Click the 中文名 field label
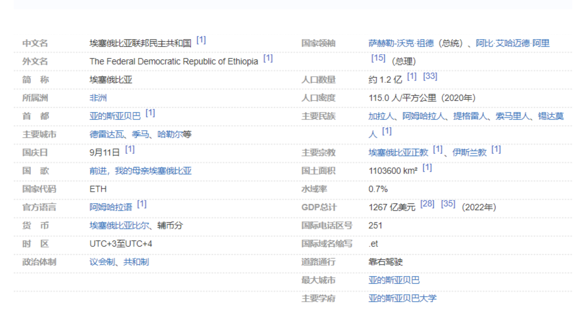The width and height of the screenshot is (584, 313). [35, 43]
